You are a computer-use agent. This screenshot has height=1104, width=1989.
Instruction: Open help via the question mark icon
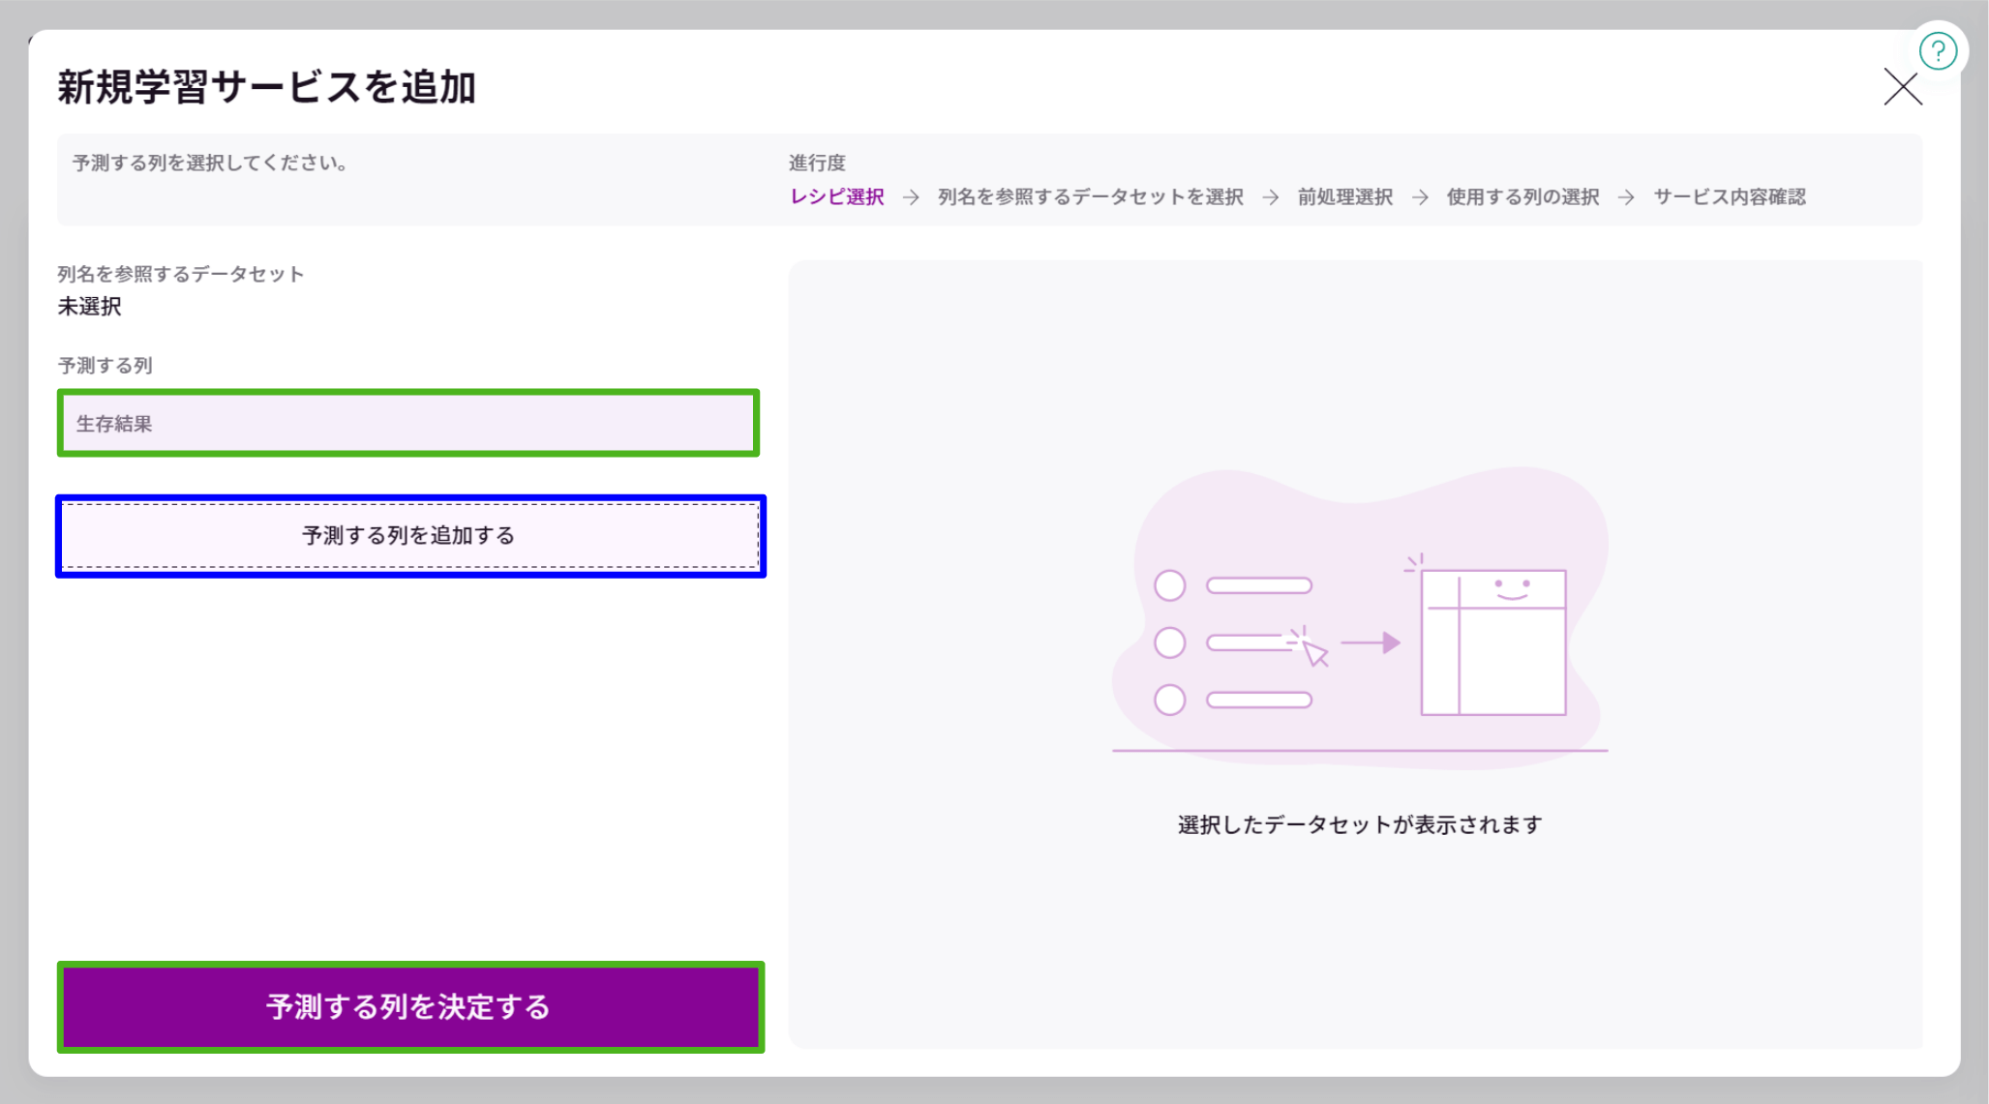[x=1939, y=50]
